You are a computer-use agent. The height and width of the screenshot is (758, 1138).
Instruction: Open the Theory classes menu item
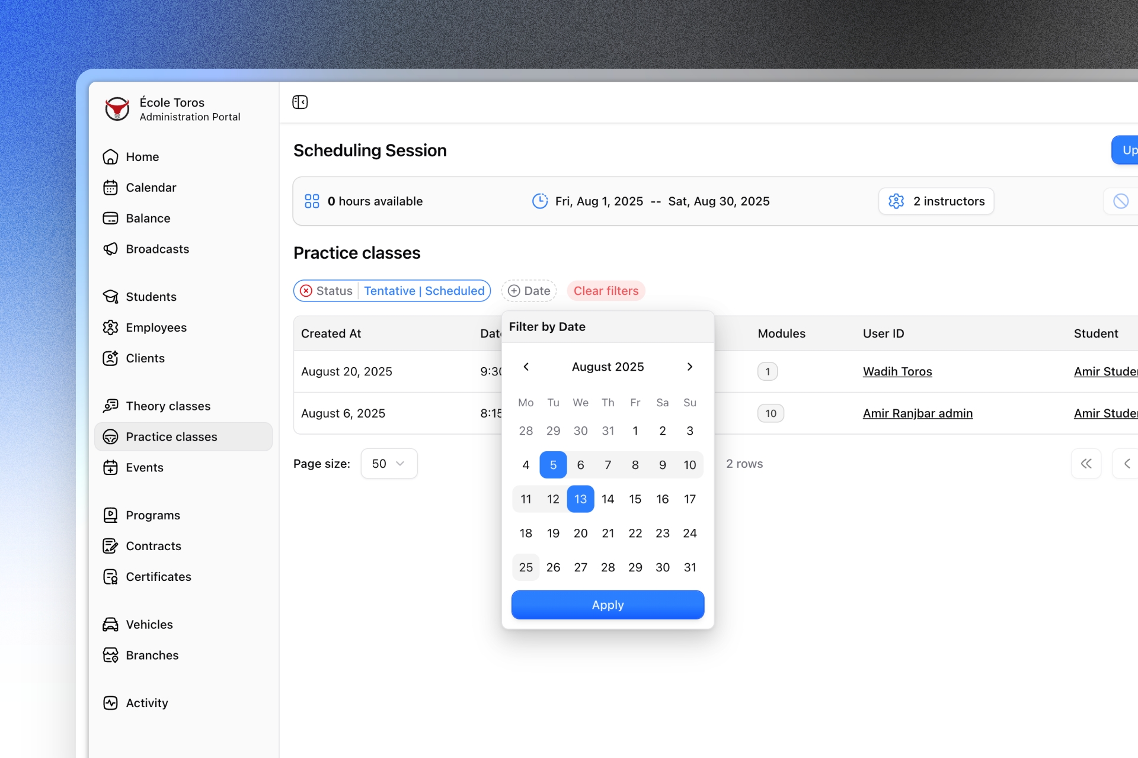[168, 406]
